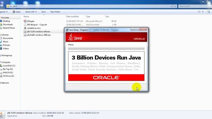Click the refresh button by address bar
This screenshot has width=212, height=119.
click(x=175, y=6)
